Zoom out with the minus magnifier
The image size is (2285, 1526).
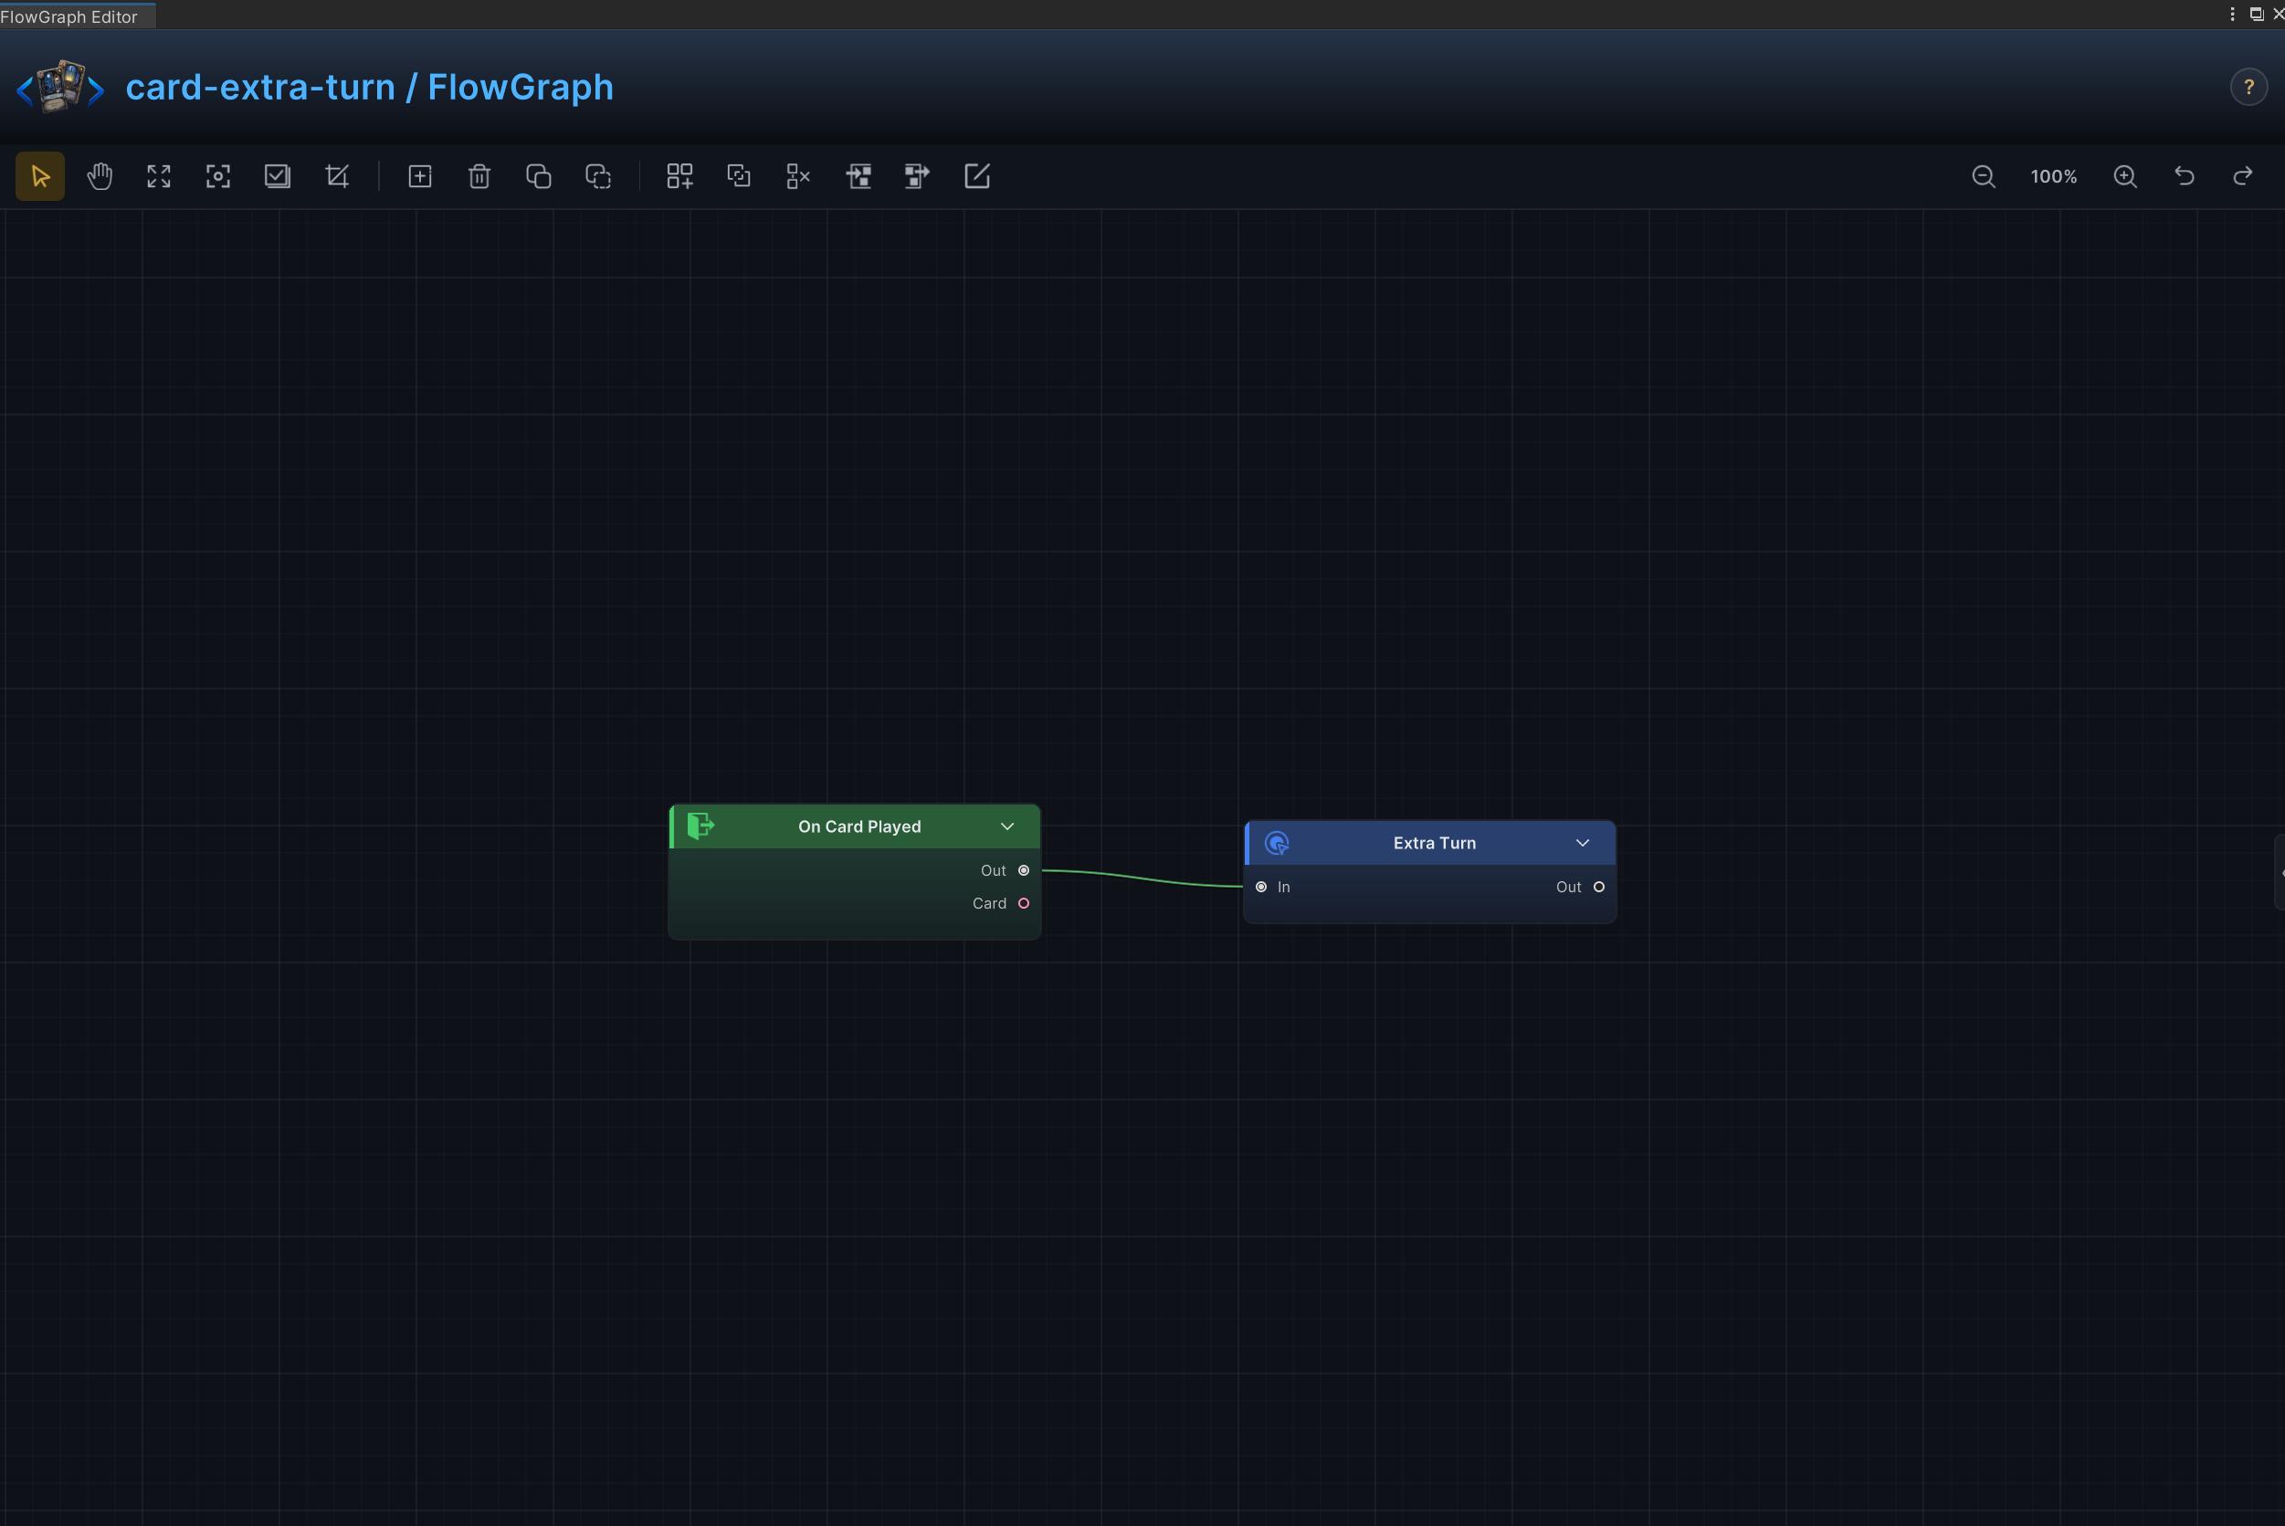(1984, 176)
